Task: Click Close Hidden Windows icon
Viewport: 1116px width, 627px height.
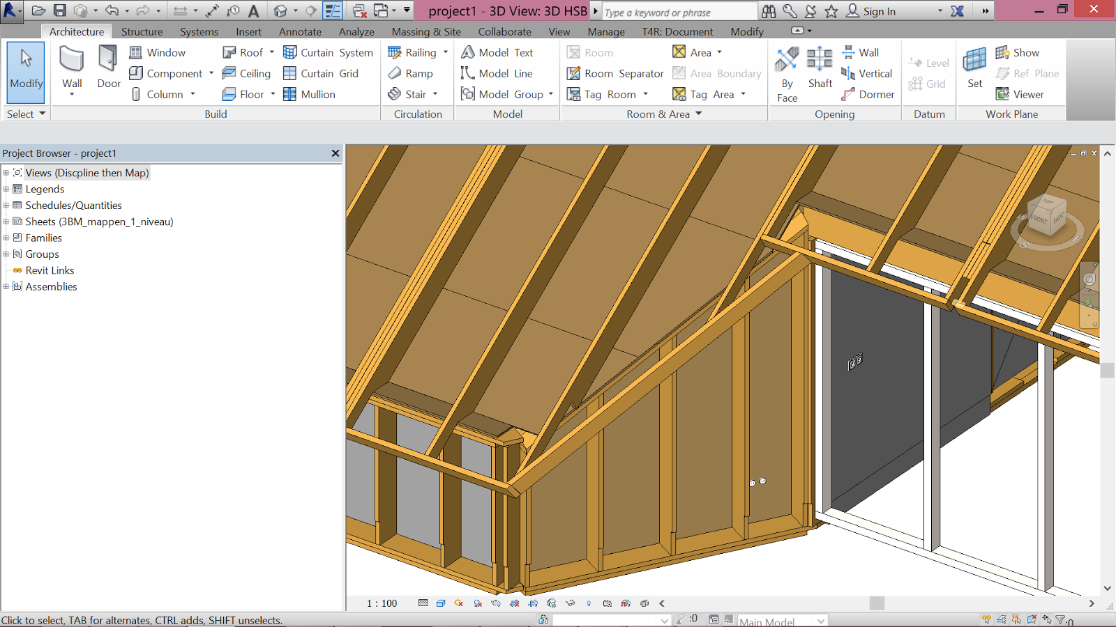Action: [x=359, y=10]
